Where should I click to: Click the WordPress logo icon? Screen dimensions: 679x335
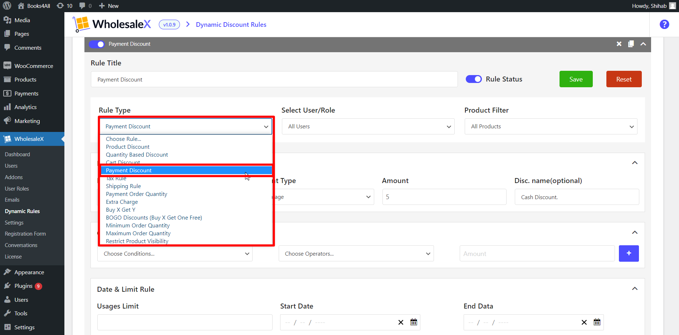point(7,6)
